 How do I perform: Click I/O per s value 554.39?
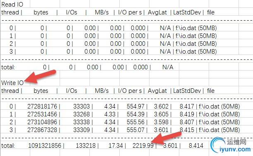135,114
